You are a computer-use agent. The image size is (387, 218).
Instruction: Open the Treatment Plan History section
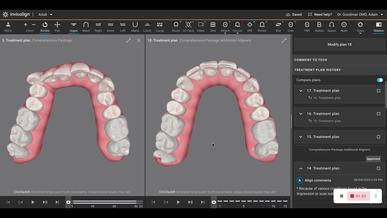(x=340, y=70)
